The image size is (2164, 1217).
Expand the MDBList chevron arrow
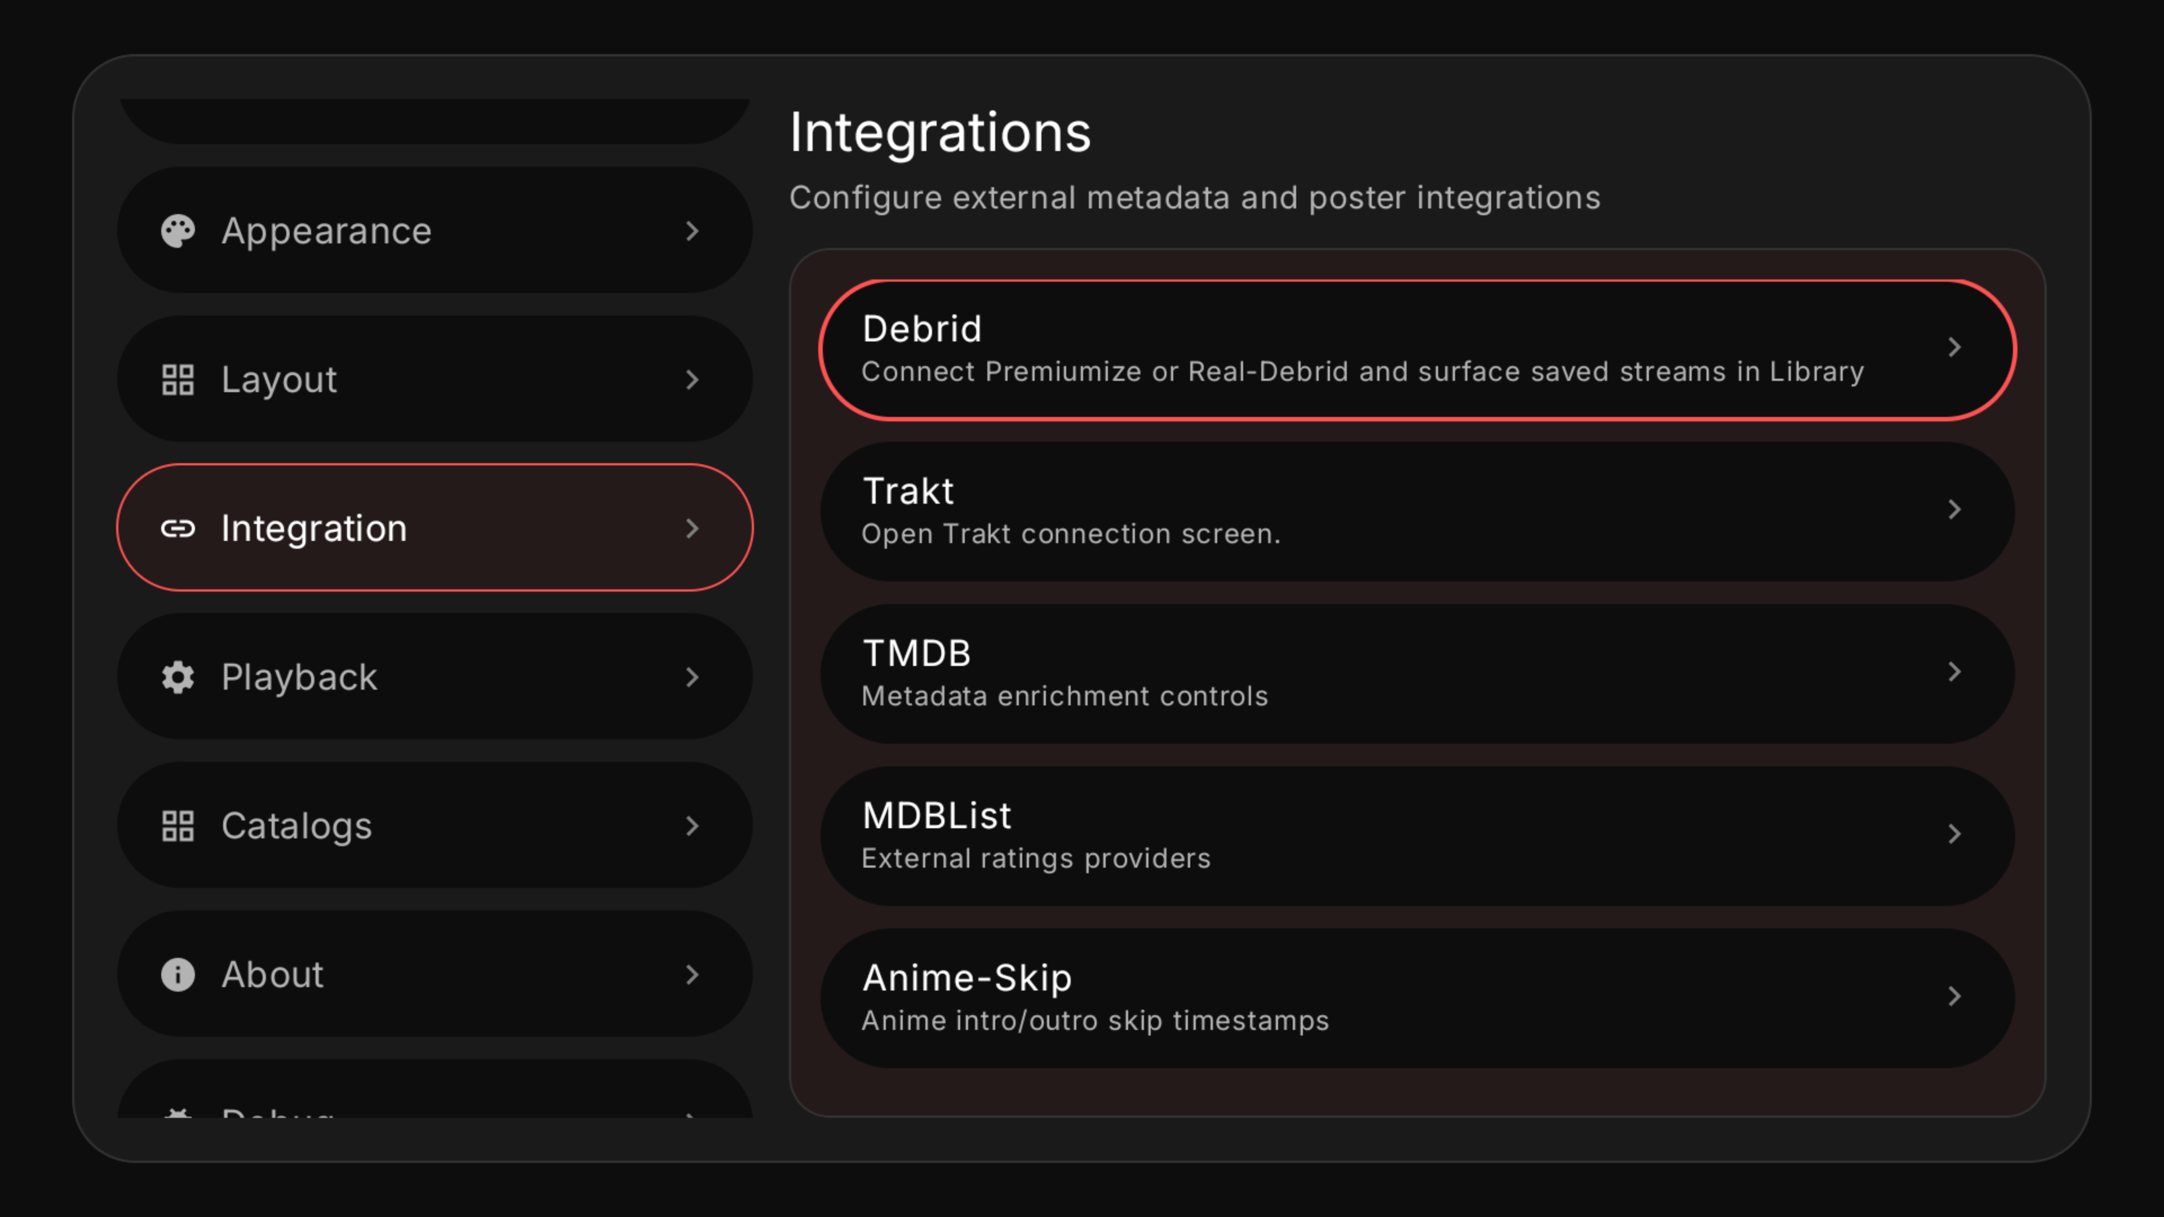[1954, 834]
